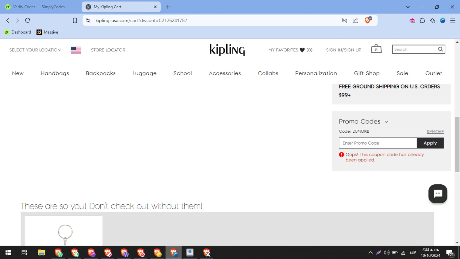Open the Backpacks menu

101,73
